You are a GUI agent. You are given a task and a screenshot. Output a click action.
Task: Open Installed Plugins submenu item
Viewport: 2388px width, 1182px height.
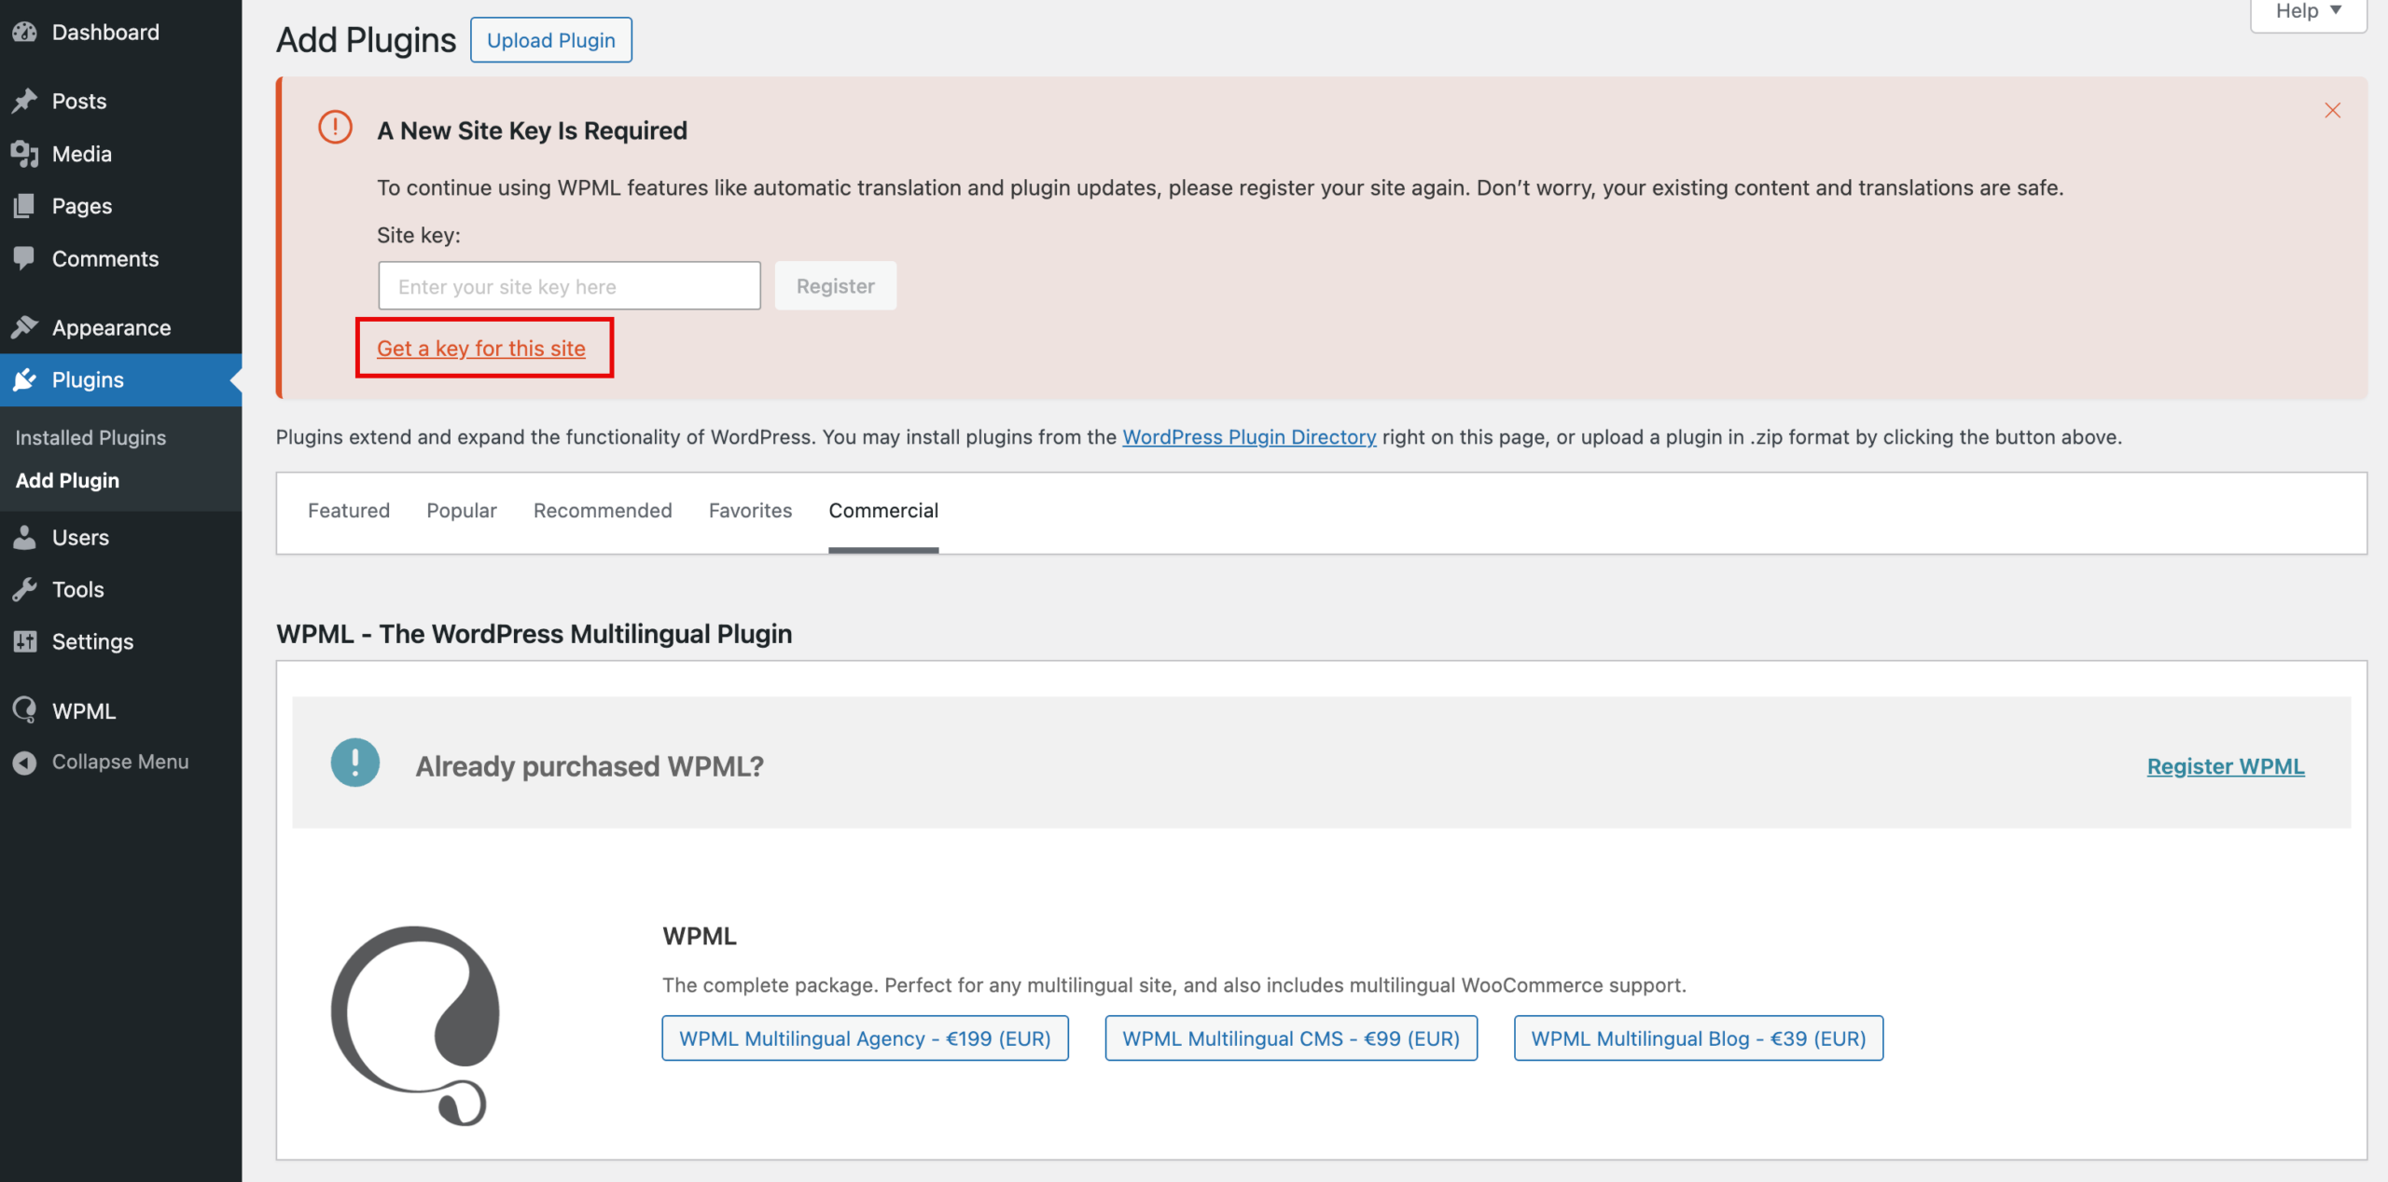click(90, 437)
